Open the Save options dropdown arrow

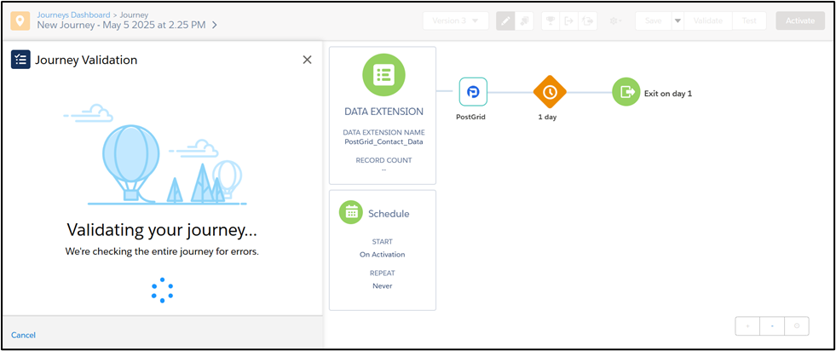coord(677,20)
